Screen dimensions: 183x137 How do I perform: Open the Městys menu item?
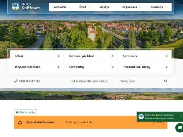tap(104, 7)
